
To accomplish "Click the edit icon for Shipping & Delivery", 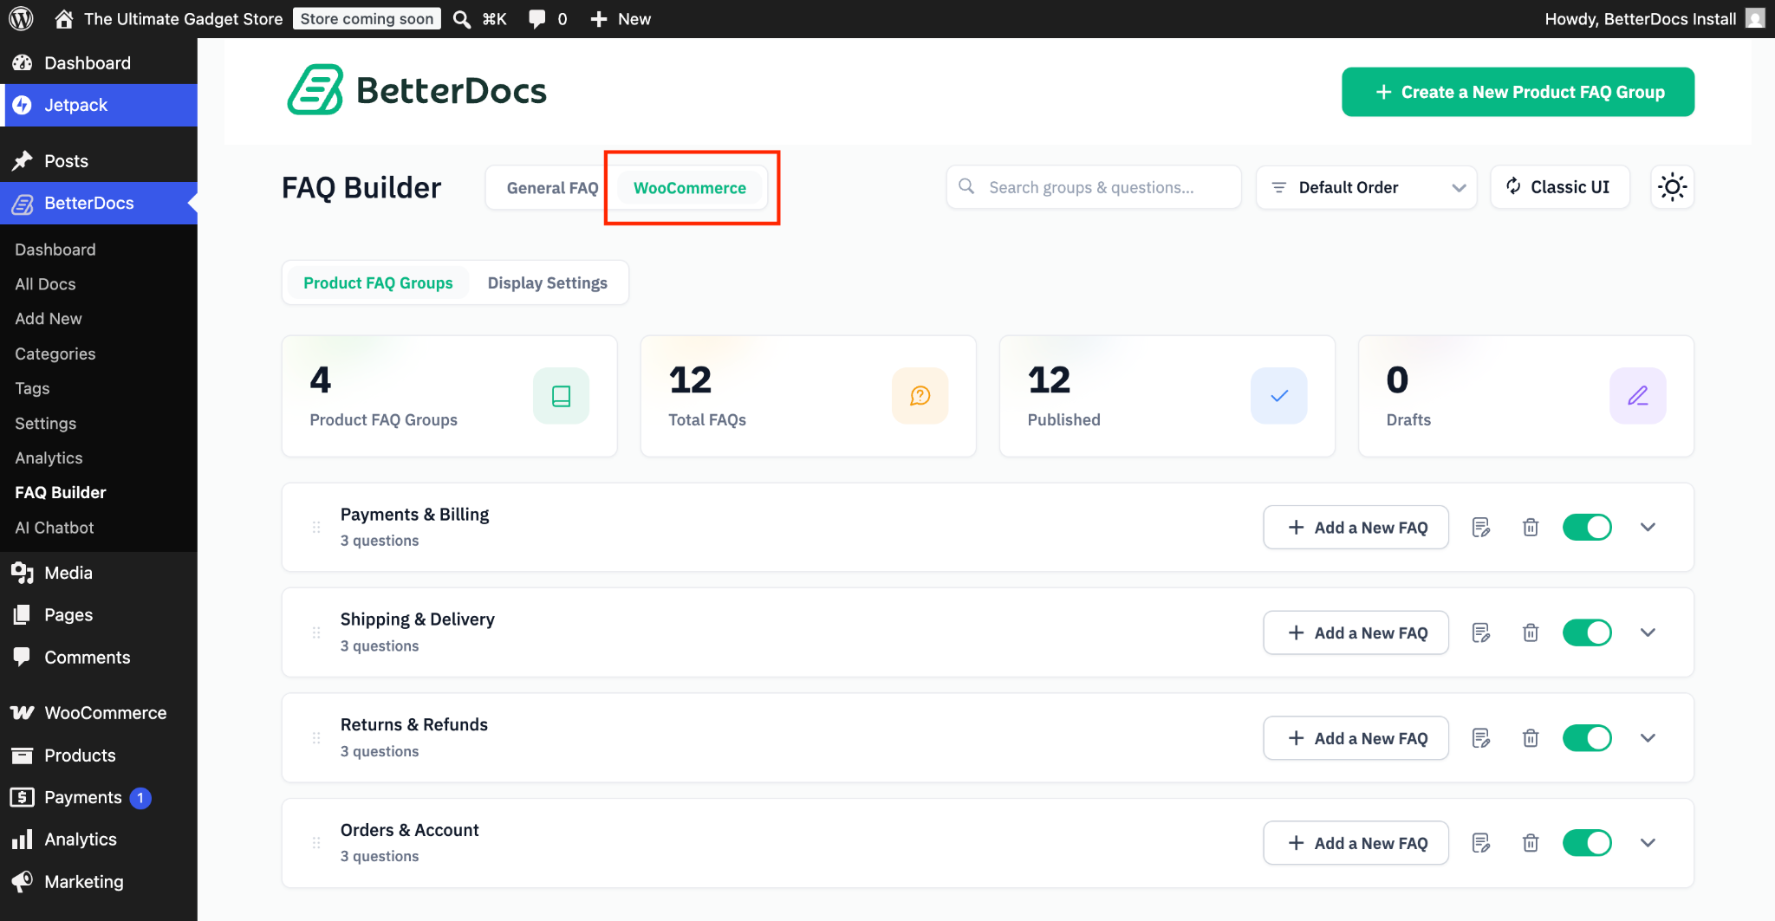I will (1481, 632).
